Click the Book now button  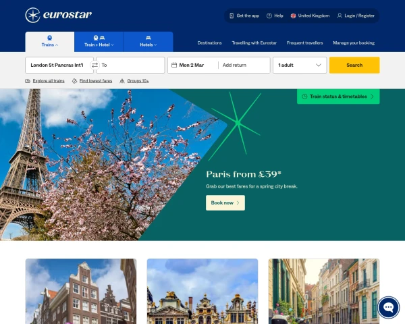[225, 202]
